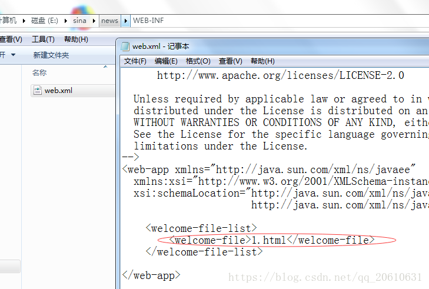Click the xsi:schemaLocation attribute line
This screenshot has width=429, height=289.
point(281,193)
